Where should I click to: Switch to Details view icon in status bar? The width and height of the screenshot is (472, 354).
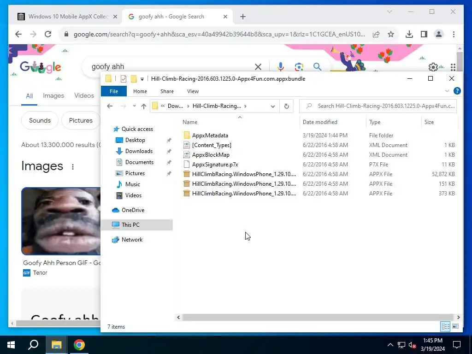click(x=446, y=326)
